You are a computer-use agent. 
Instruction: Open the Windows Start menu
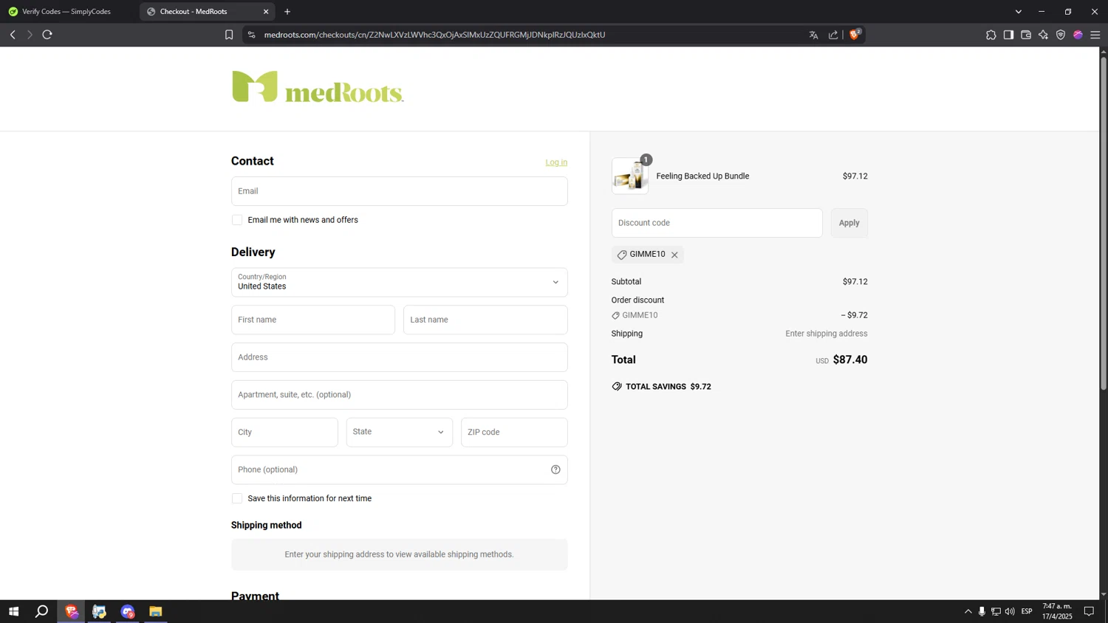[13, 611]
